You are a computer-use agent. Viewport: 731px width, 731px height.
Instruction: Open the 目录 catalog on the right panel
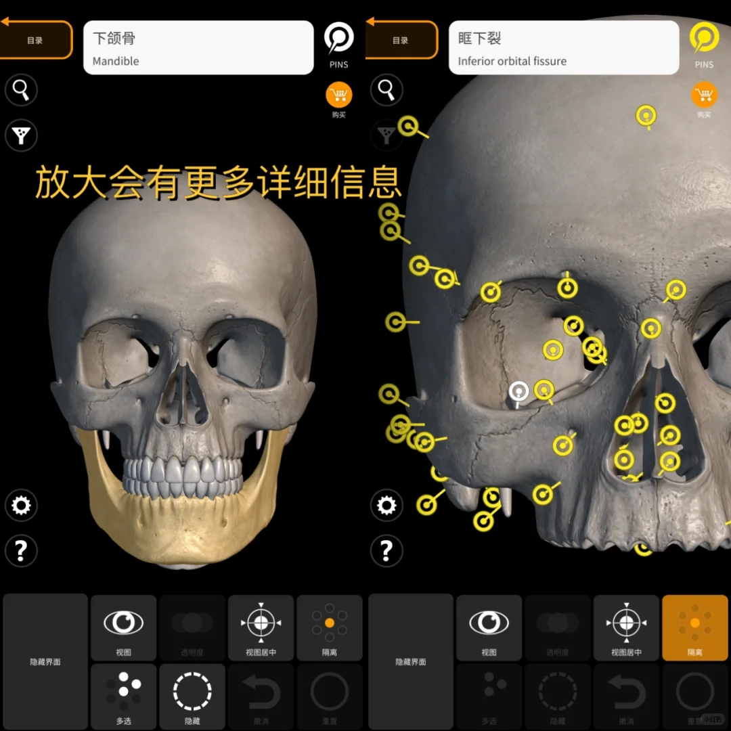click(x=401, y=39)
